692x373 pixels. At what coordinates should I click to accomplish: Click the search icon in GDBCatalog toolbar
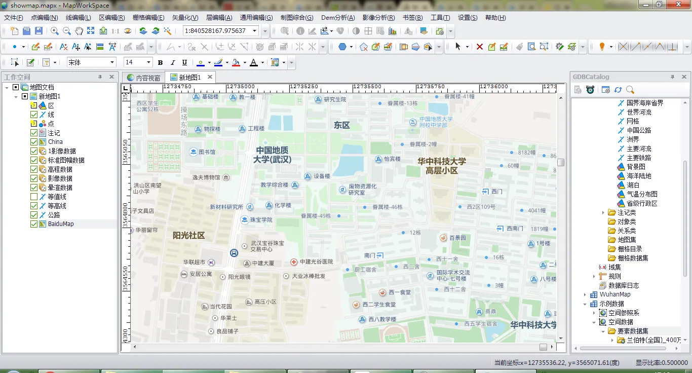pos(630,90)
